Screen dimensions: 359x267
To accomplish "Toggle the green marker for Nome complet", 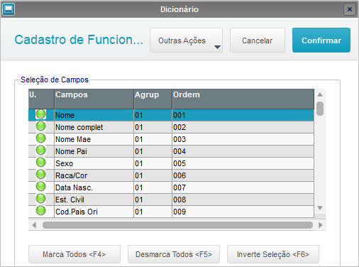I will point(41,126).
